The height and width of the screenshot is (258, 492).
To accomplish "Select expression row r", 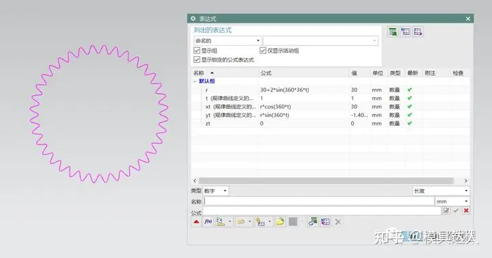I will [331, 90].
